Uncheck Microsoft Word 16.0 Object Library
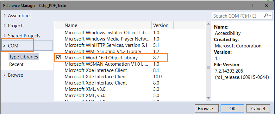The image size is (275, 115). tap(59, 57)
